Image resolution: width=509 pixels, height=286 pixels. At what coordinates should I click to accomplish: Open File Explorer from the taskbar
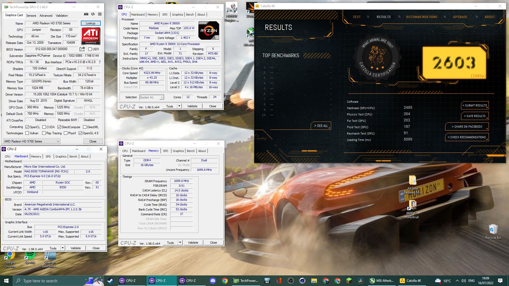click(x=314, y=281)
